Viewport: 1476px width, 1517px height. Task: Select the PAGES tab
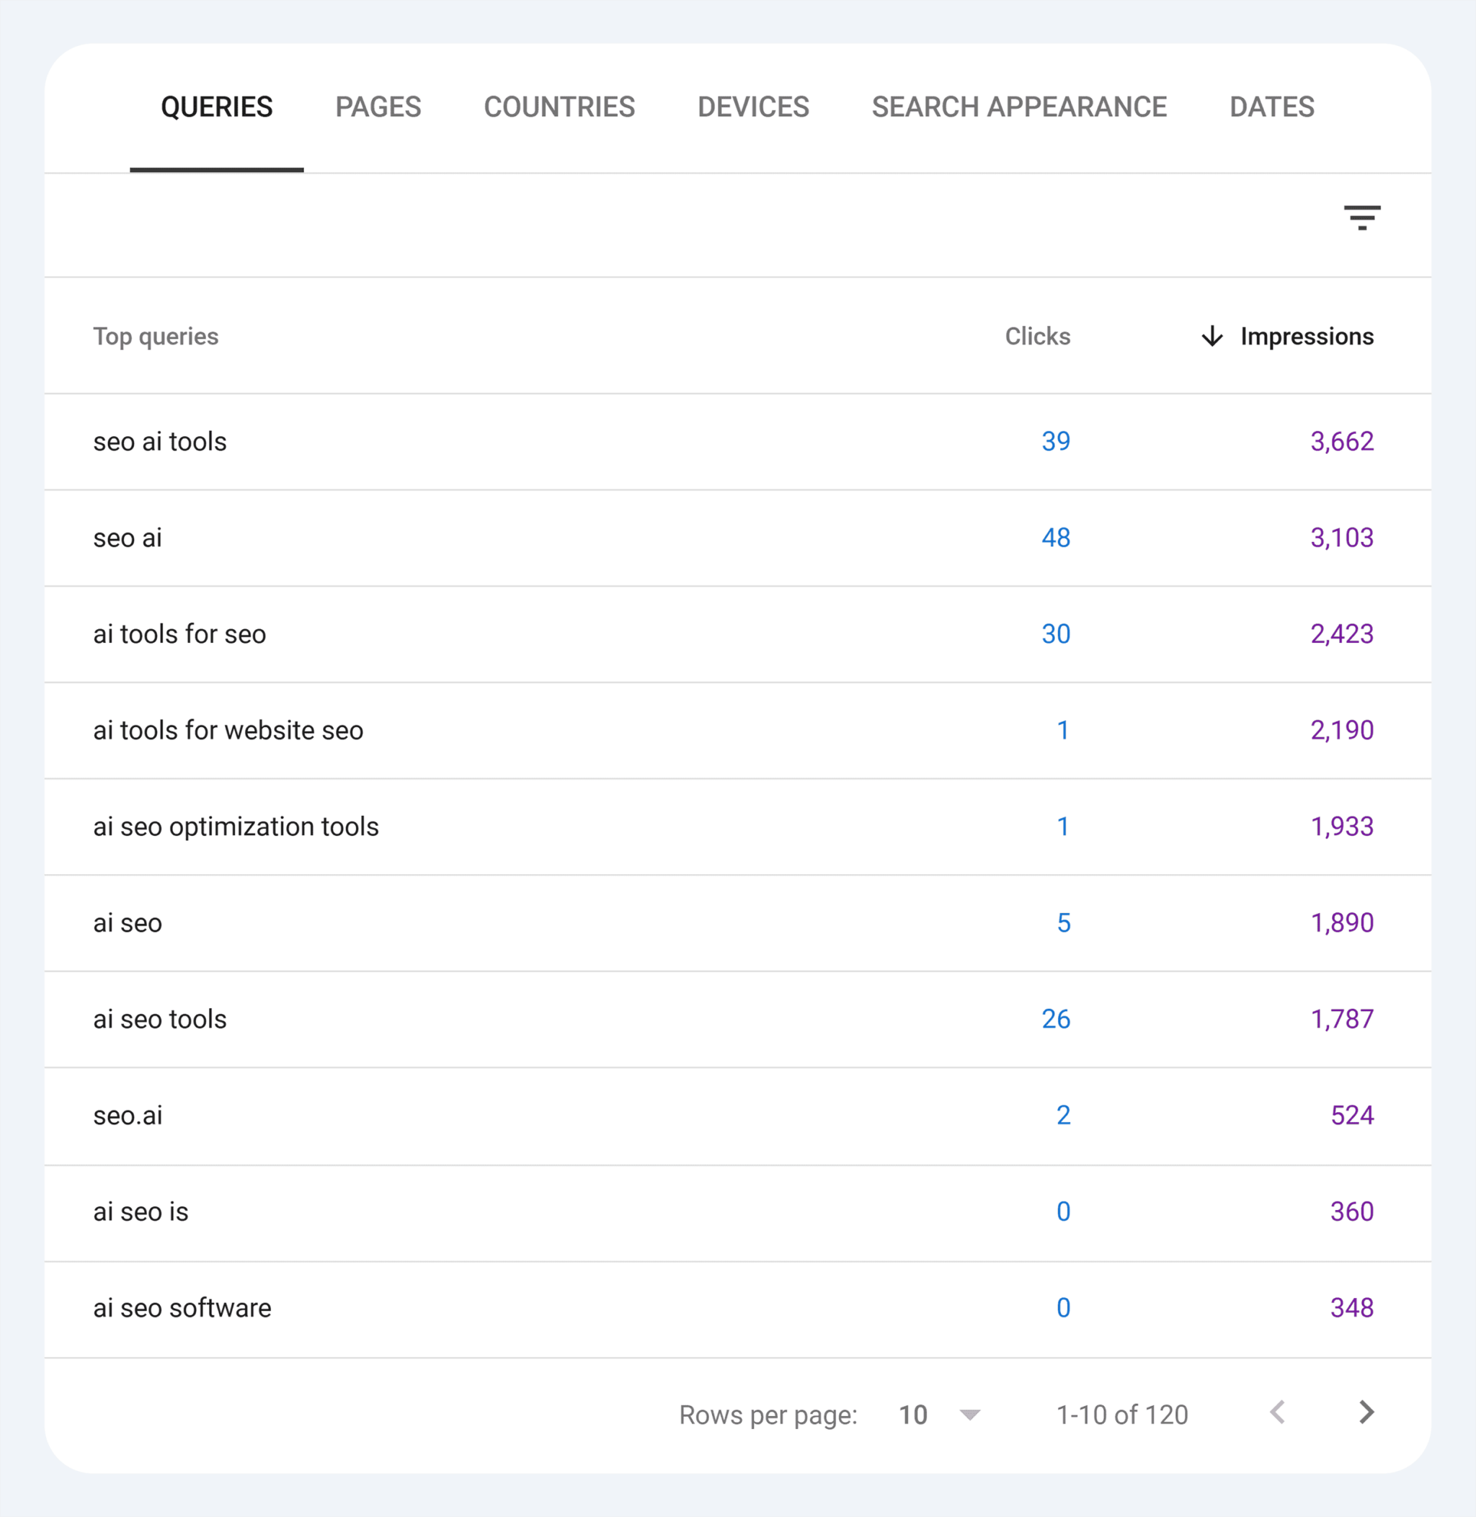point(376,107)
